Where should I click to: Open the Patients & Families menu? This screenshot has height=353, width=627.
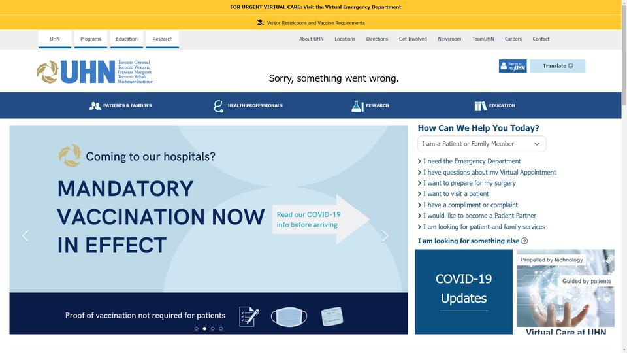(120, 106)
